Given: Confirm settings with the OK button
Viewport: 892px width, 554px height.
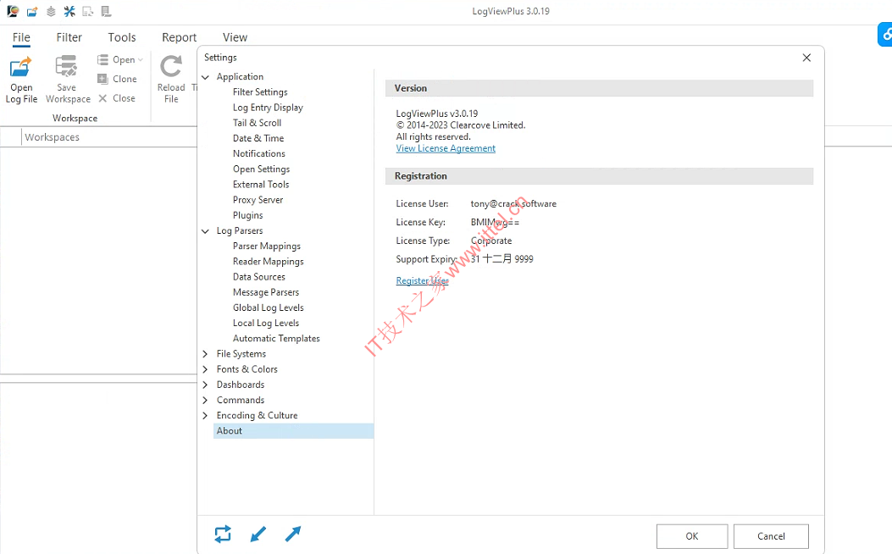Looking at the screenshot, I should coord(692,536).
